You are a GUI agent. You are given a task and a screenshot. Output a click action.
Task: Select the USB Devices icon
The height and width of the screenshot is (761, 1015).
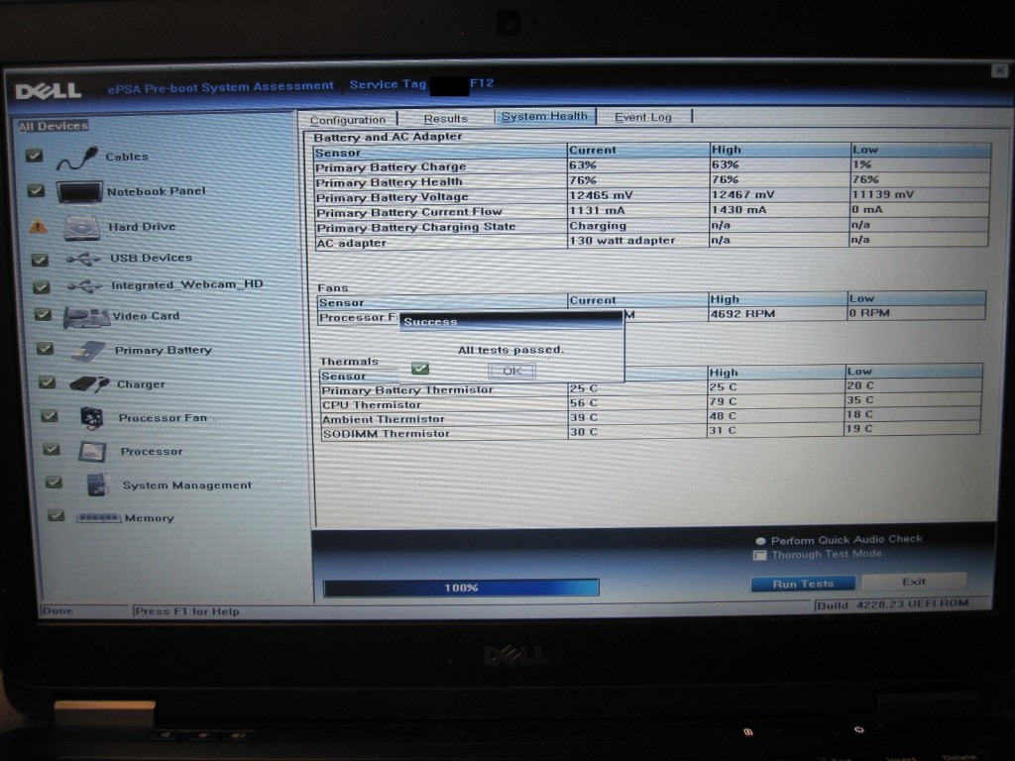tap(83, 259)
